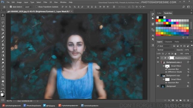Image resolution: width=193 pixels, height=108 pixels.
Task: Open the Opacity slider dropdown arrow
Action: [191, 50]
